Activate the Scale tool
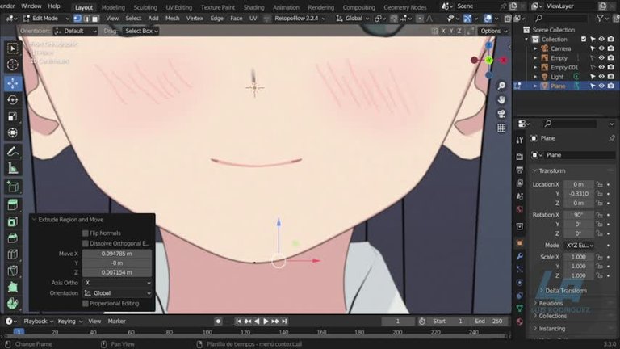 click(13, 116)
